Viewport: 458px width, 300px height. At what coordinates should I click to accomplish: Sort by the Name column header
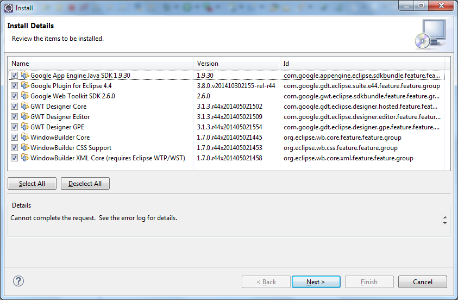coord(101,64)
